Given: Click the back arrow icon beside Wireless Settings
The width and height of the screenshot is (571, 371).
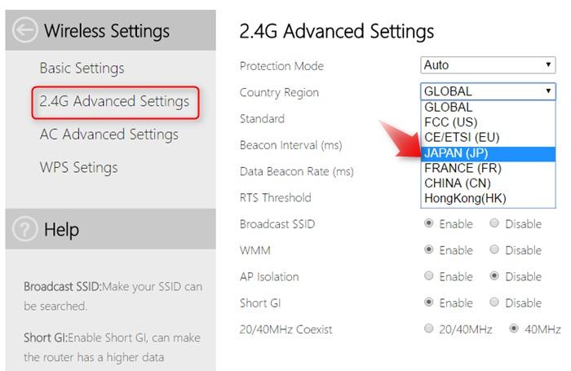Looking at the screenshot, I should (24, 30).
